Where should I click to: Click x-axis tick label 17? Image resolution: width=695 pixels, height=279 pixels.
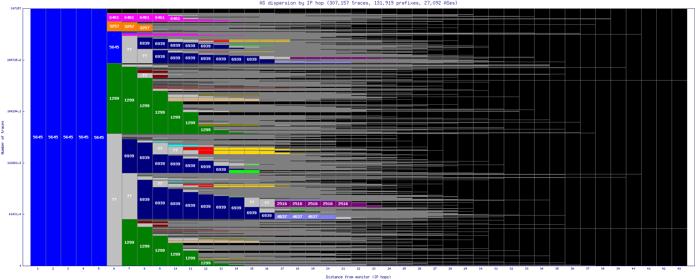(x=282, y=269)
